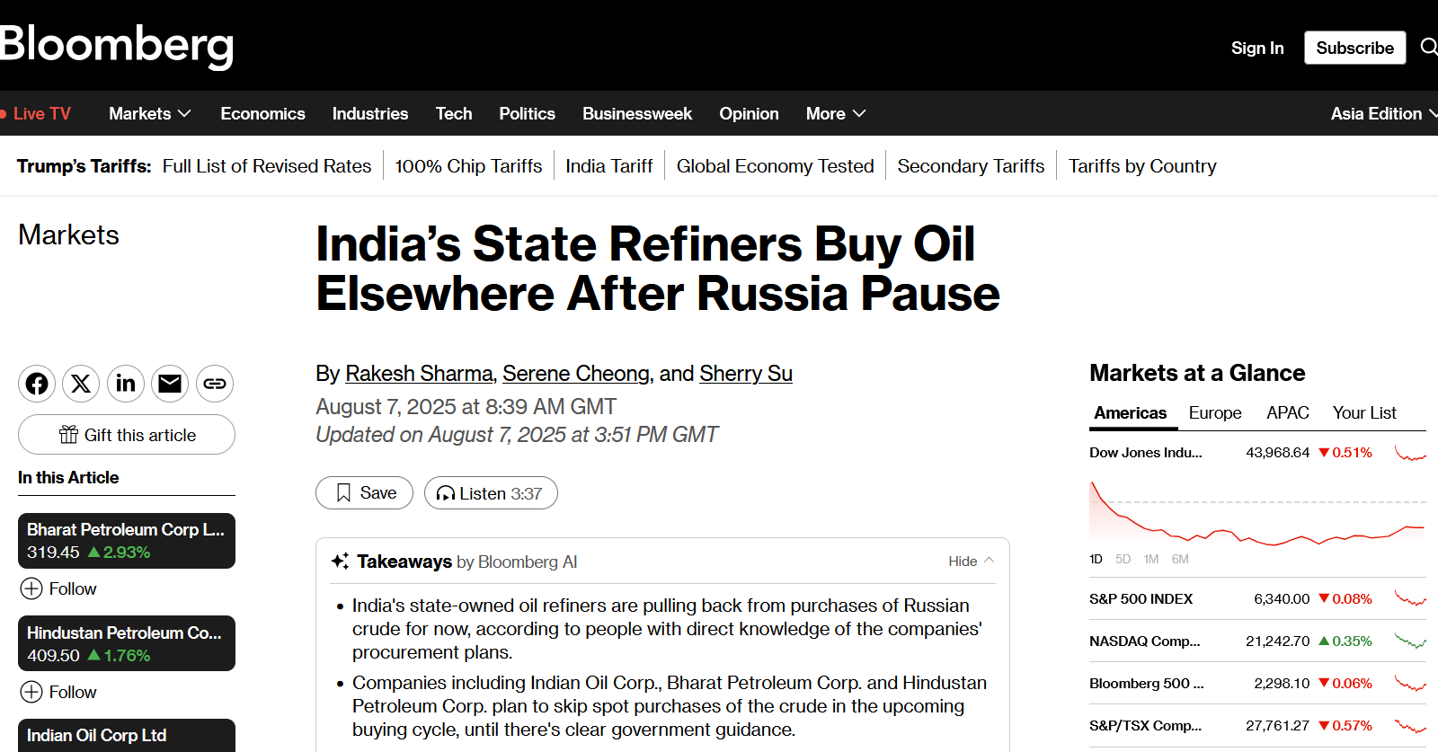Listen to the article audio
The height and width of the screenshot is (752, 1438).
491,492
